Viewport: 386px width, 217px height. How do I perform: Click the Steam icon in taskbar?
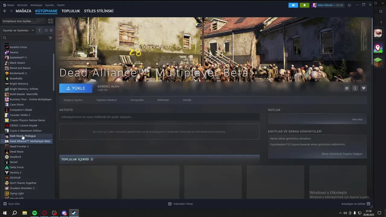click(x=73, y=213)
